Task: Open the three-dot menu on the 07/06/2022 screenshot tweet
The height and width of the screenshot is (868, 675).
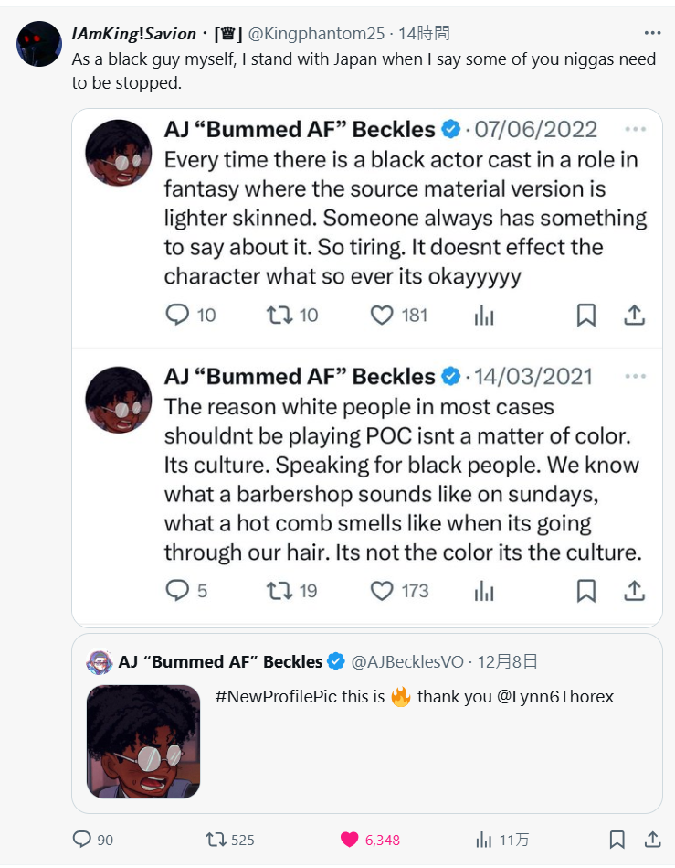Action: pyautogui.click(x=634, y=130)
